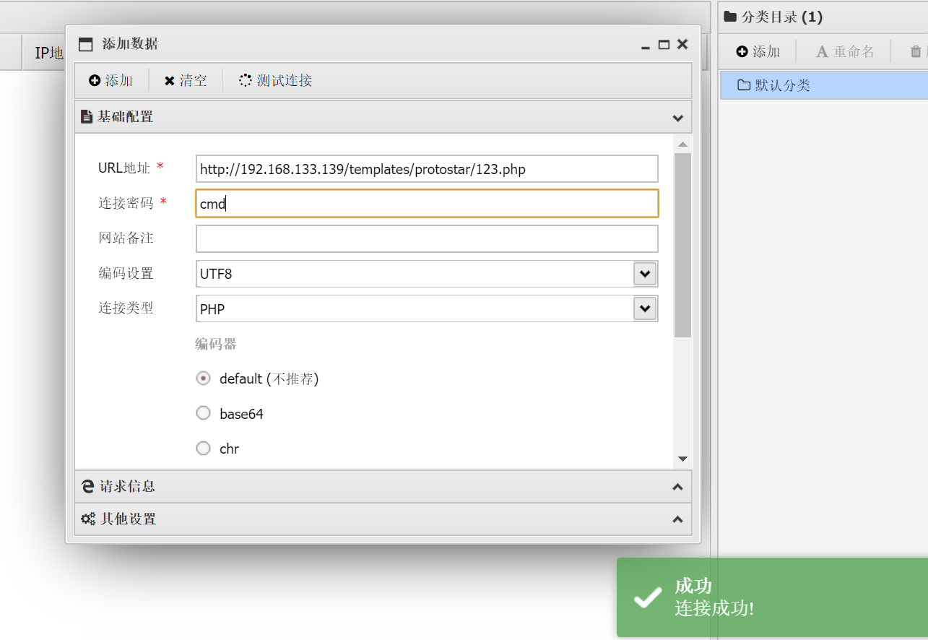Click the document icon beside 基础配置
928x640 pixels.
(87, 116)
